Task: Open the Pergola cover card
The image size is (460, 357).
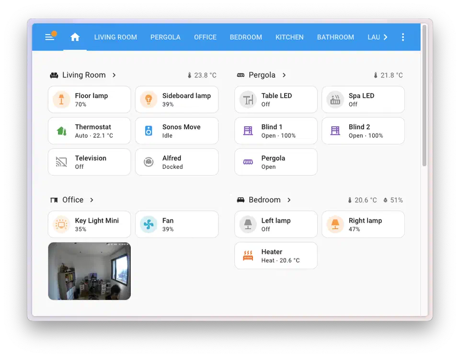Action: point(276,162)
